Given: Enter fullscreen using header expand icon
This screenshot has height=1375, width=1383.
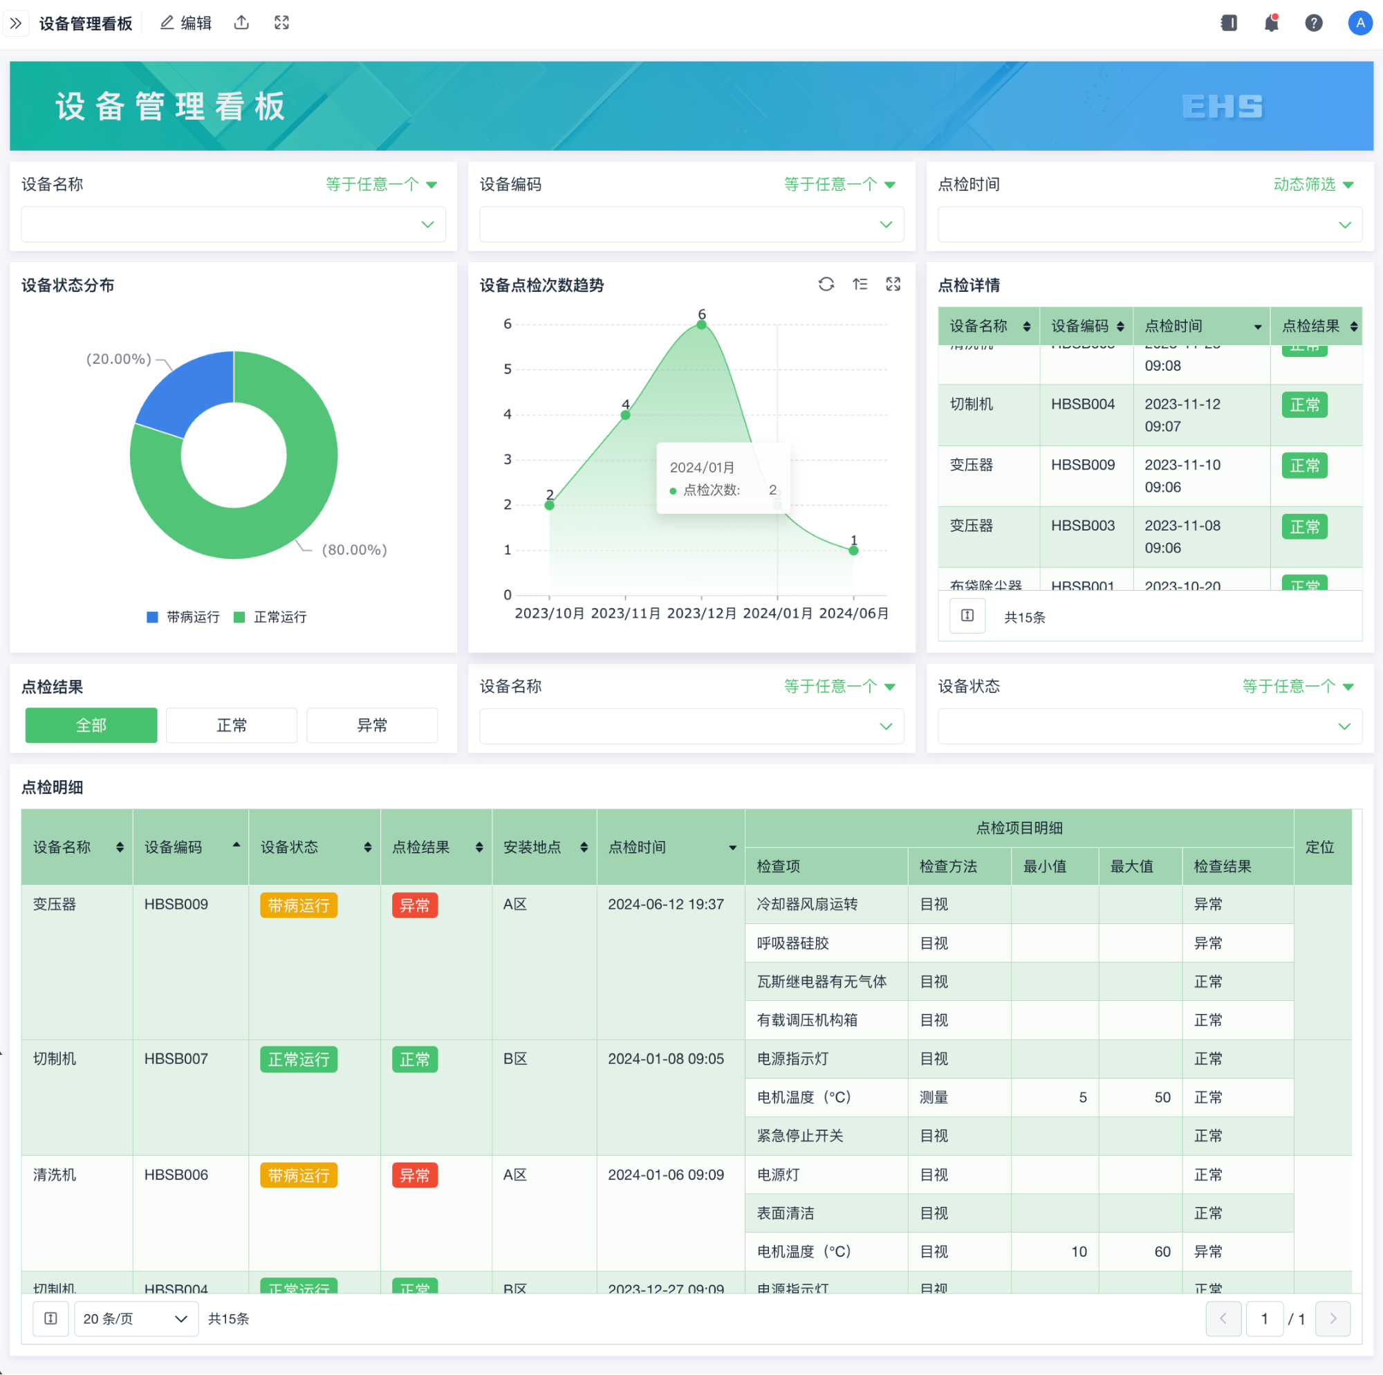Looking at the screenshot, I should (281, 23).
